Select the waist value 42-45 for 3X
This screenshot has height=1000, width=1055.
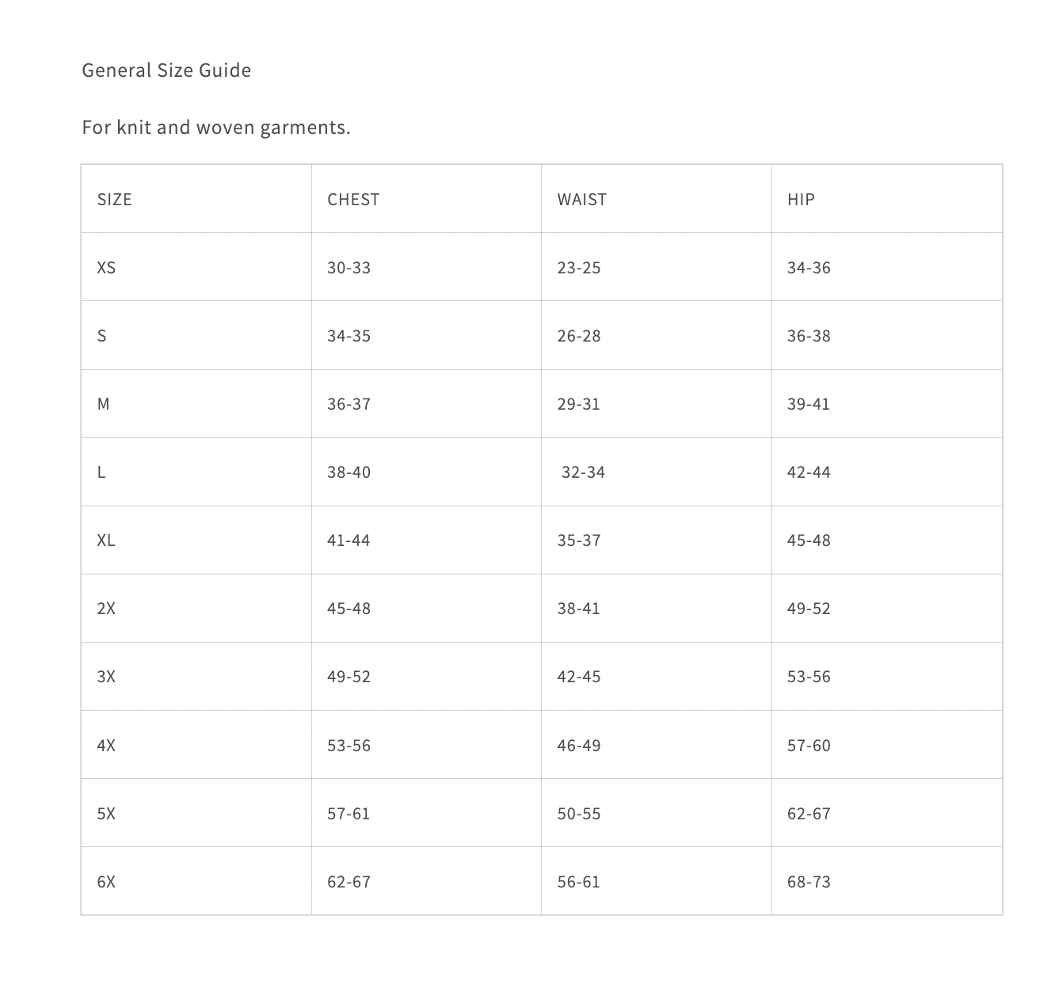click(x=578, y=677)
